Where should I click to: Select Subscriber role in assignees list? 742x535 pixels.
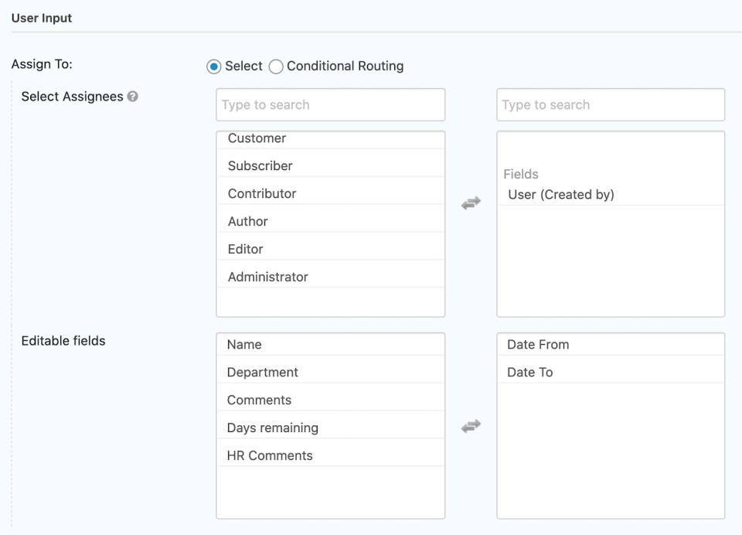coord(260,165)
